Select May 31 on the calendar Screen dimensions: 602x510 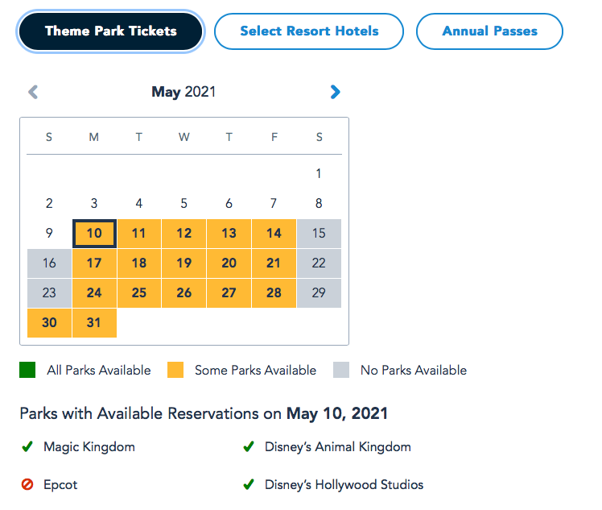click(94, 322)
